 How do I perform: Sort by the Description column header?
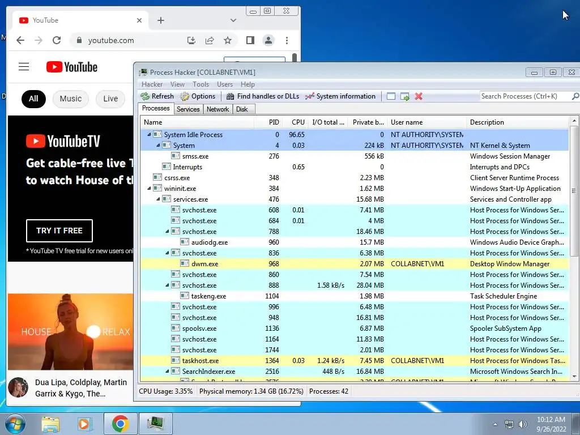click(518, 122)
